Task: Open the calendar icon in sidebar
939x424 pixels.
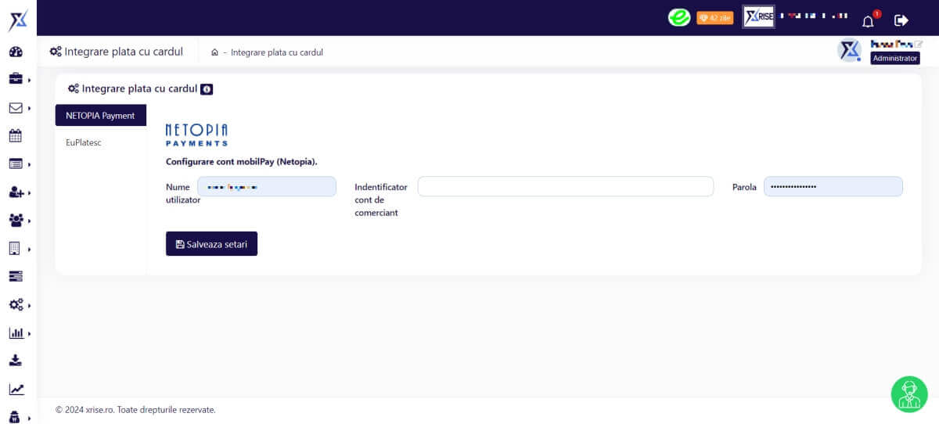Action: pos(16,135)
